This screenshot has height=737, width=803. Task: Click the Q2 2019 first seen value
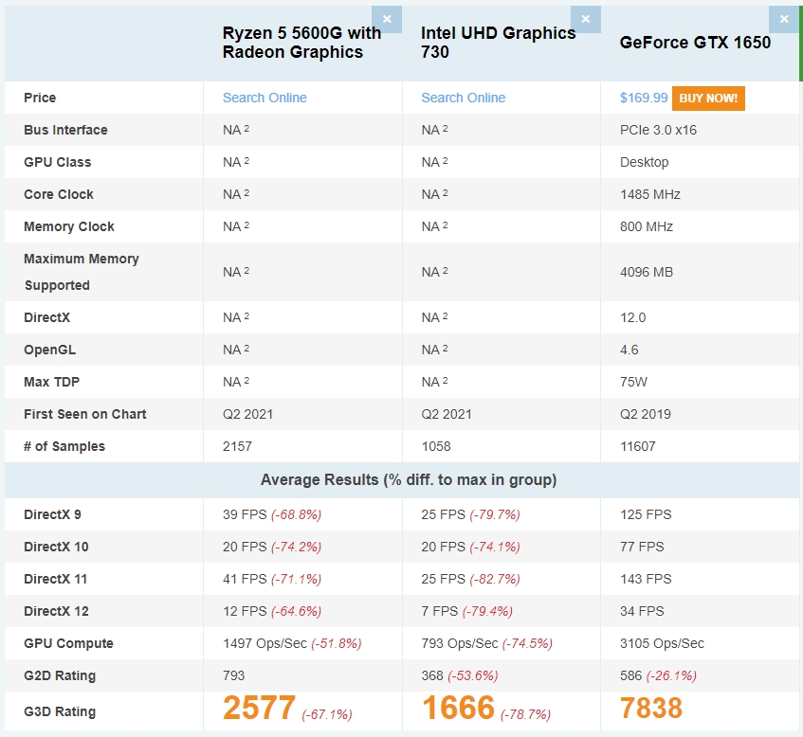(646, 415)
